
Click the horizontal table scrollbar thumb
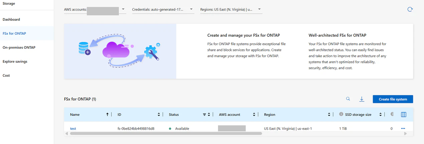pos(166,133)
